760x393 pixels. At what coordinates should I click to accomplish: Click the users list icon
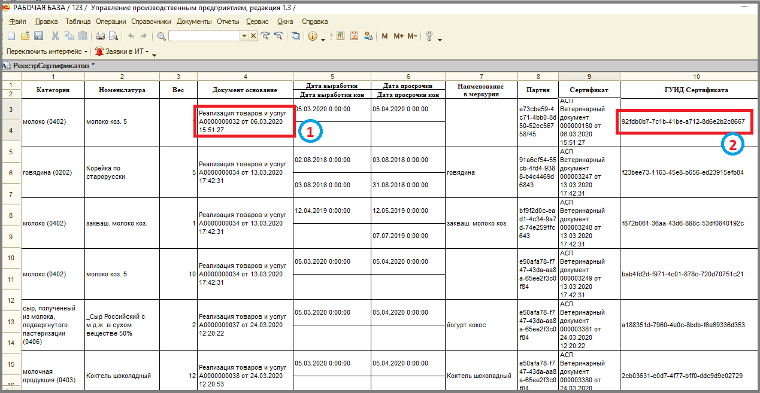click(368, 36)
